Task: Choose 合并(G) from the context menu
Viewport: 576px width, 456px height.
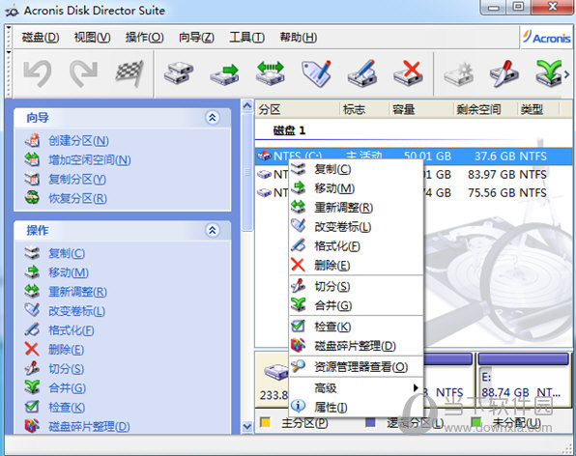Action: (356, 305)
